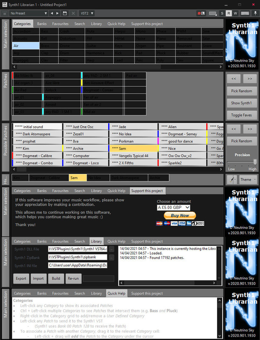Click the red A/L learn icon in toolbar
Screen dimensions: 260x340
tap(201, 14)
